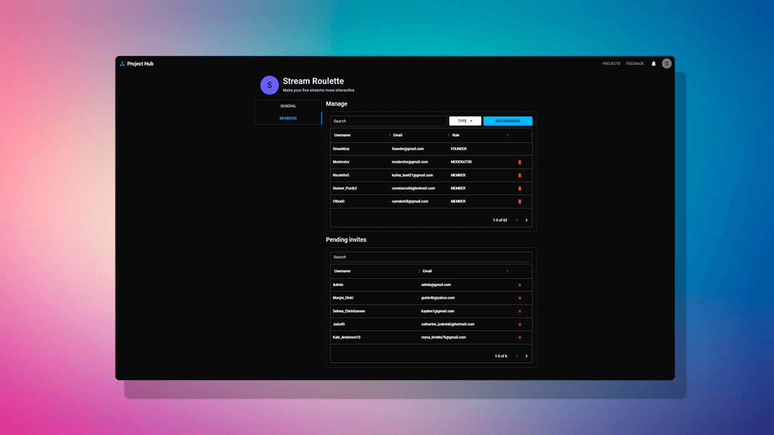Click the catharine_jaskolski@hotmail.com email cell

point(448,324)
